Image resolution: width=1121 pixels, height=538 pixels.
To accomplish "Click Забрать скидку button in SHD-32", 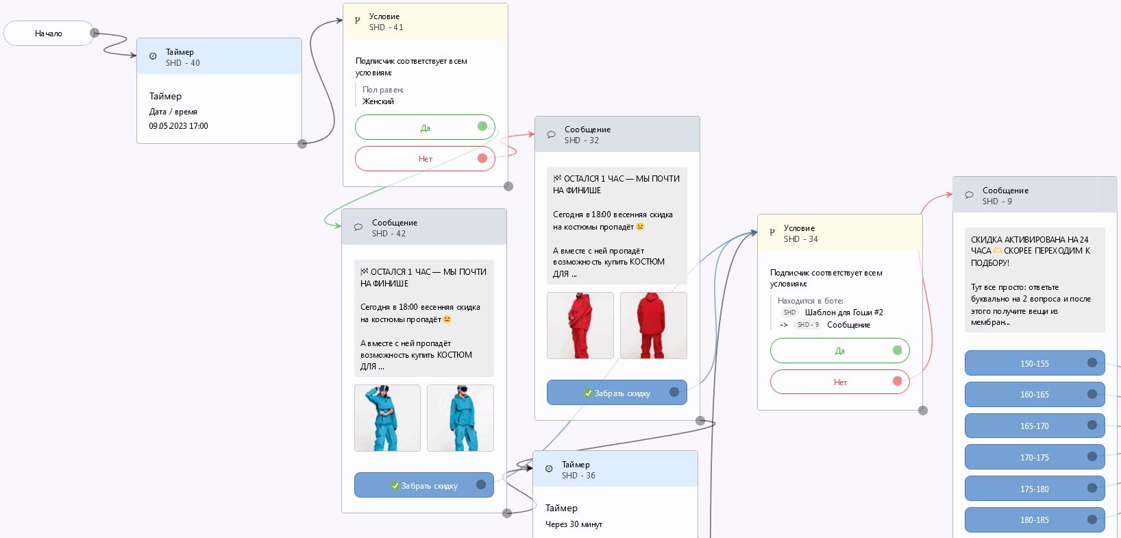I will (x=617, y=393).
